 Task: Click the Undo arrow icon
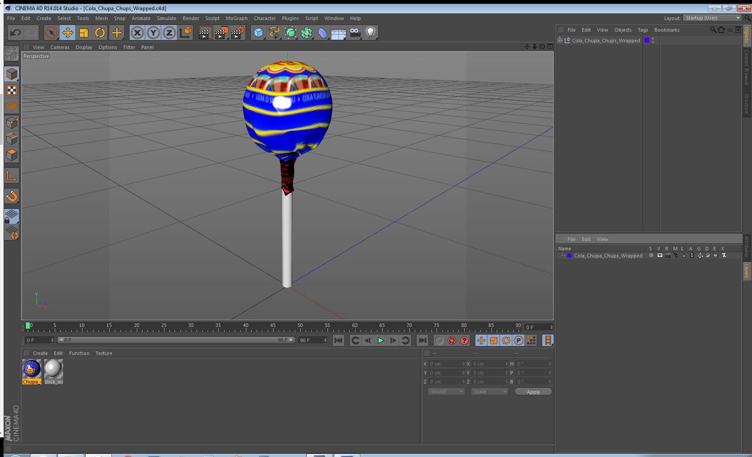16,33
